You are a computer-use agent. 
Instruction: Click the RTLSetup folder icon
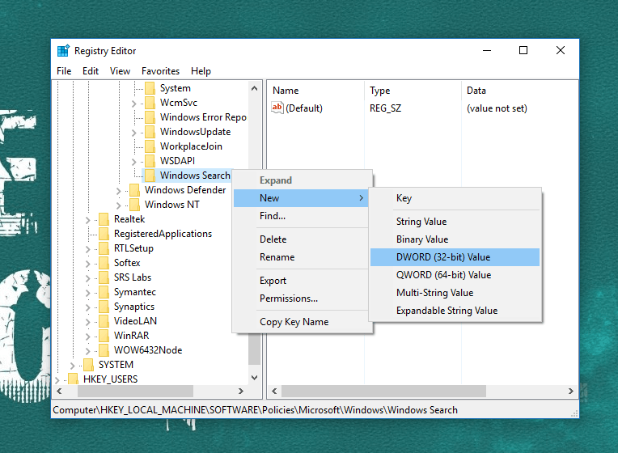(x=104, y=248)
